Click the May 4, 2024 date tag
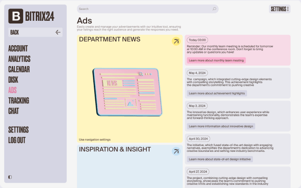 (x=197, y=73)
